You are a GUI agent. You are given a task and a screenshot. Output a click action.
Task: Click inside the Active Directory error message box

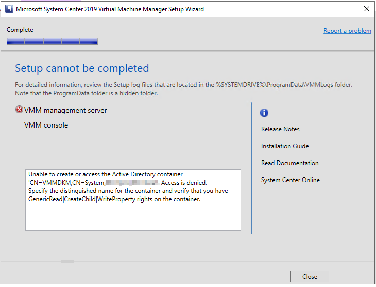133,200
